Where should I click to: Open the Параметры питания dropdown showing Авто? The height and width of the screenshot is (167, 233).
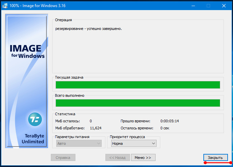[x=79, y=143]
